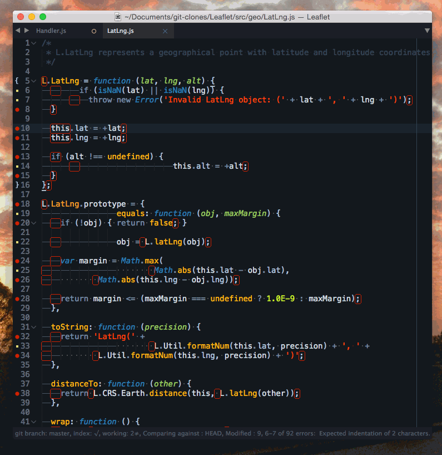This screenshot has width=442, height=455.
Task: Close the LatLng.js tab
Action: 165,31
